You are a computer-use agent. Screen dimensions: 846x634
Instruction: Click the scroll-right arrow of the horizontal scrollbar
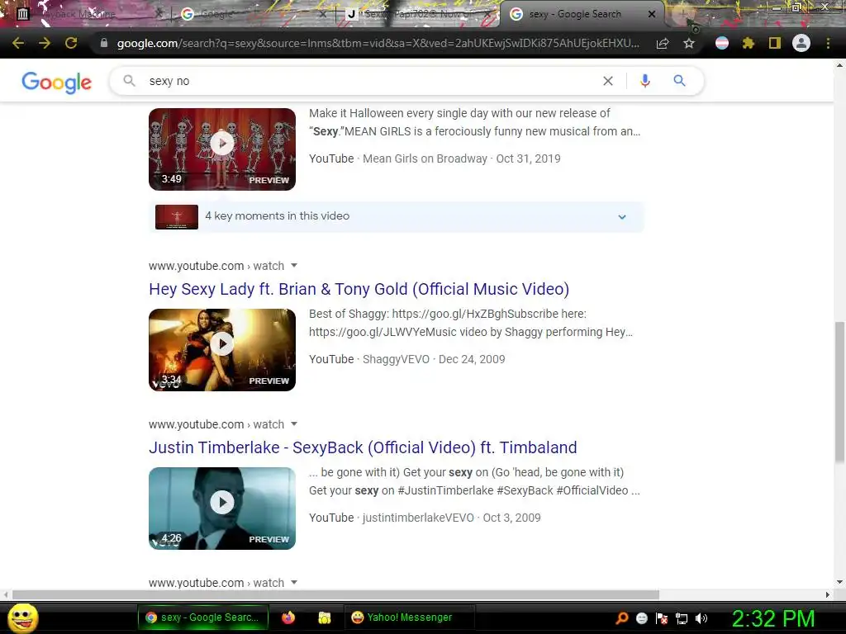pyautogui.click(x=828, y=594)
